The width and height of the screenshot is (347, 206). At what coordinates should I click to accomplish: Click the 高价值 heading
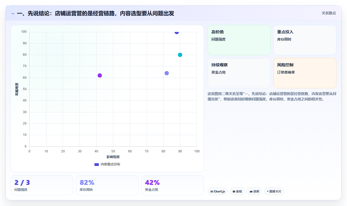click(218, 32)
